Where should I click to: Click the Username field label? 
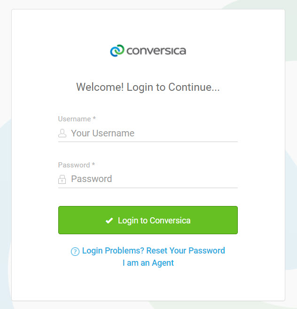(x=74, y=119)
